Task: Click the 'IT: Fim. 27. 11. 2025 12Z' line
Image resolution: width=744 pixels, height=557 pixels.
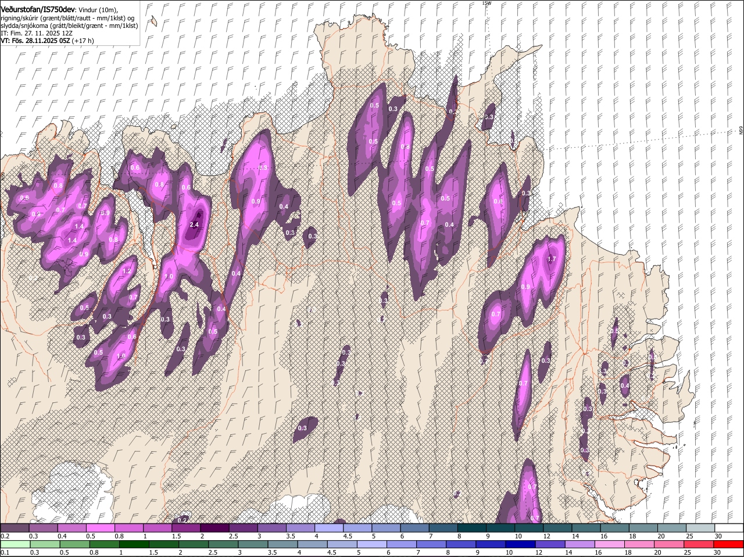Action: pyautogui.click(x=37, y=34)
